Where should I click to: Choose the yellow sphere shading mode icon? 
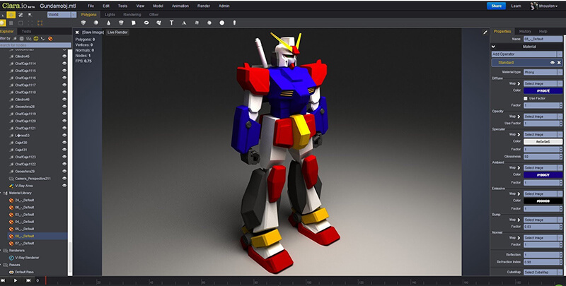pos(3,23)
